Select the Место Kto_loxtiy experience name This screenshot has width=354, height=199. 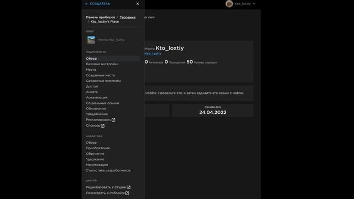(111, 40)
